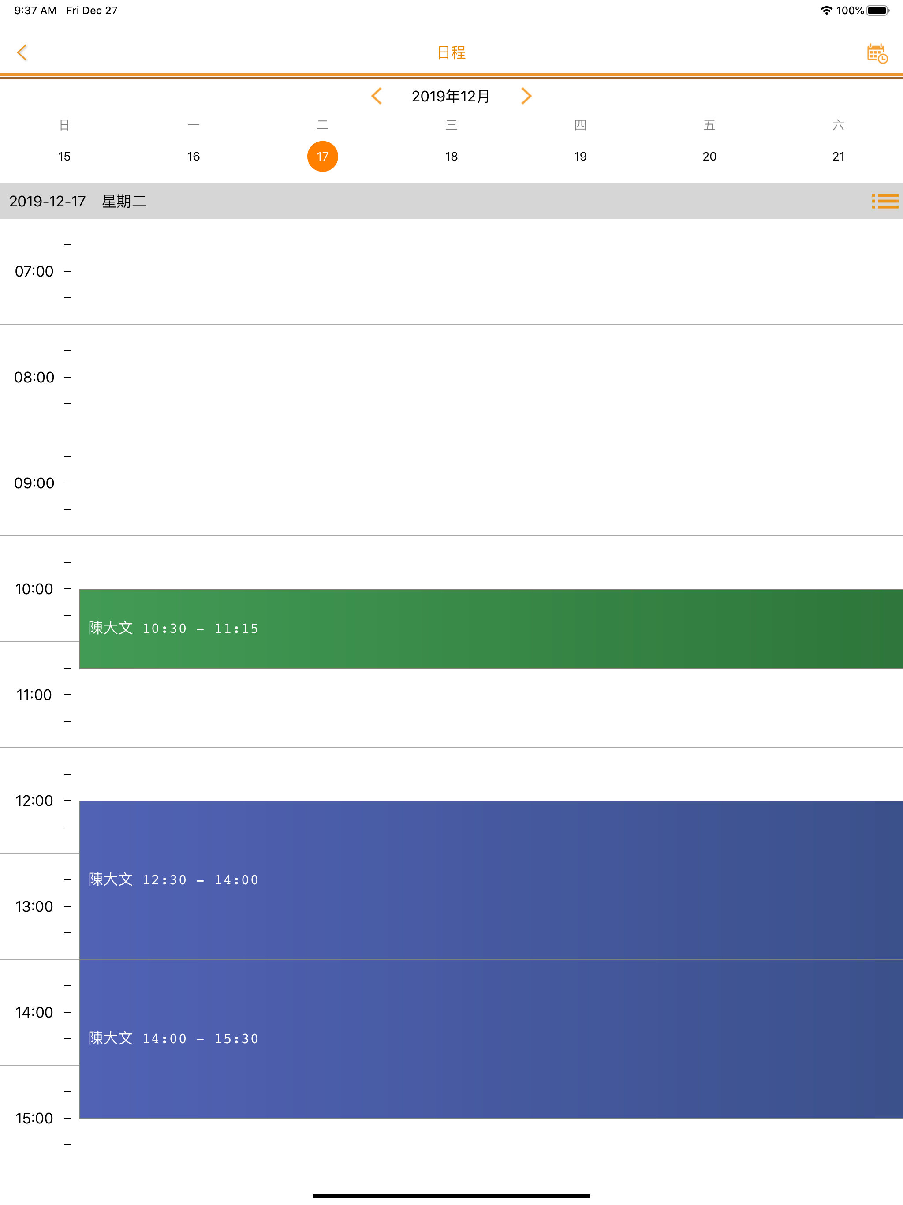Tap empty 07:00 time slot
The height and width of the screenshot is (1205, 903).
click(491, 271)
